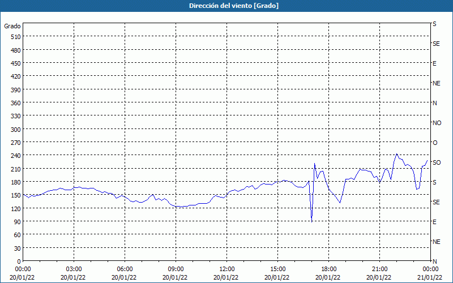Screen dimensions: 453x283
Task: Click the curve's low point just after 09:00
Action: click(181, 207)
